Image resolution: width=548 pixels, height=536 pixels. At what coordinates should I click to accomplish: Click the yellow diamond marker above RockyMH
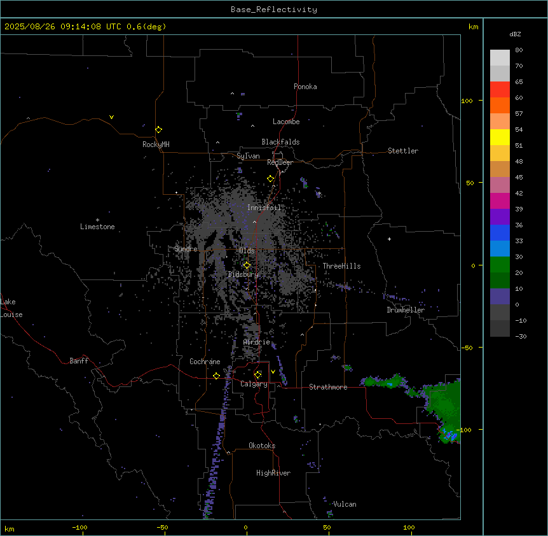pyautogui.click(x=158, y=130)
